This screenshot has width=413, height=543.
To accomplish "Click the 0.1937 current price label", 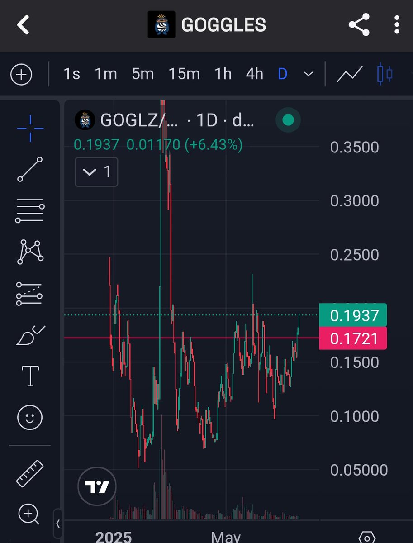I will point(353,315).
